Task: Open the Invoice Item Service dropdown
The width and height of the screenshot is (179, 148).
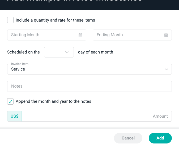Action: pos(89,69)
